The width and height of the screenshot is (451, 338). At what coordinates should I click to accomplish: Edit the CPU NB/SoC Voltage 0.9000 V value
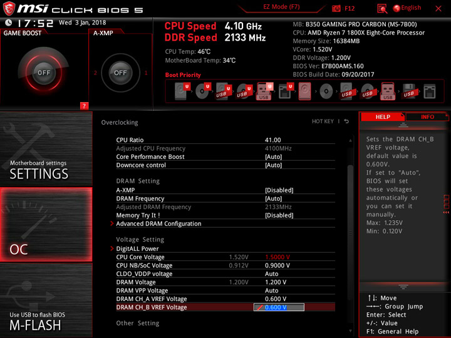(x=277, y=265)
